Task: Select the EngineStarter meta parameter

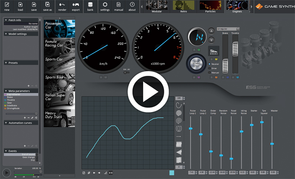Action: click(21, 94)
